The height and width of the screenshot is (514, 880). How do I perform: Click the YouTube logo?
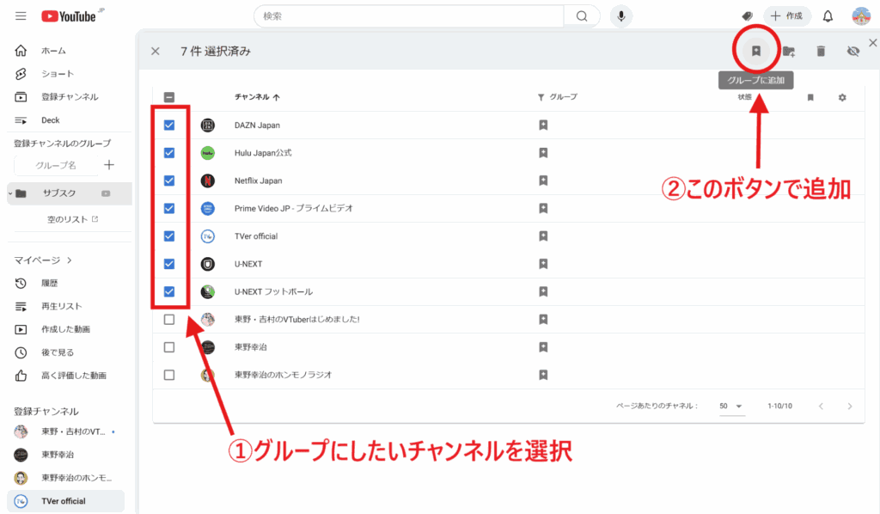click(69, 16)
